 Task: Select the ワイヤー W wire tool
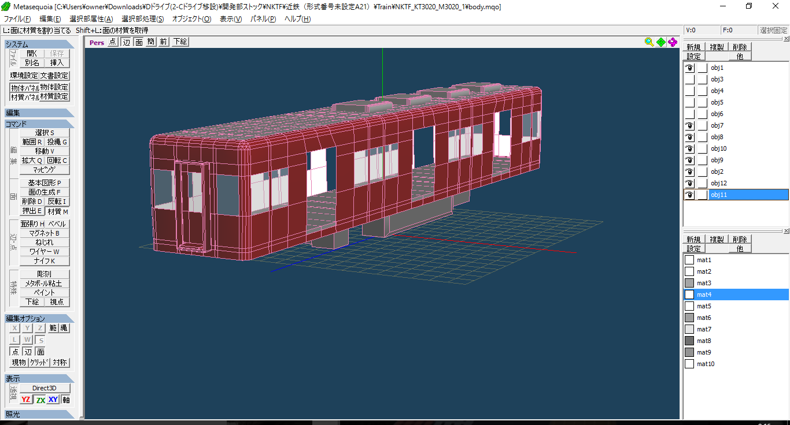45,252
